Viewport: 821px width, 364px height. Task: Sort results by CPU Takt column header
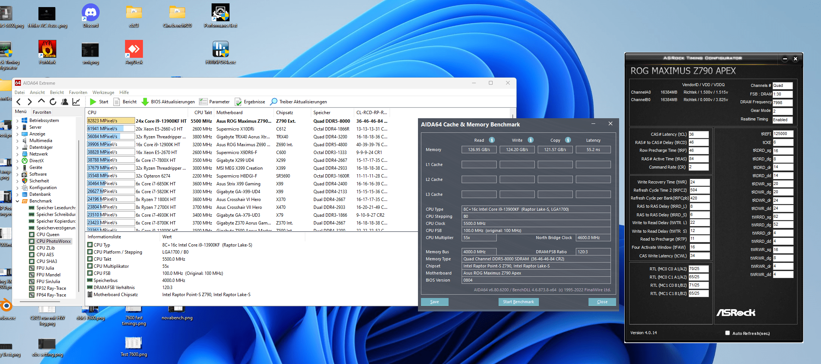coord(203,112)
